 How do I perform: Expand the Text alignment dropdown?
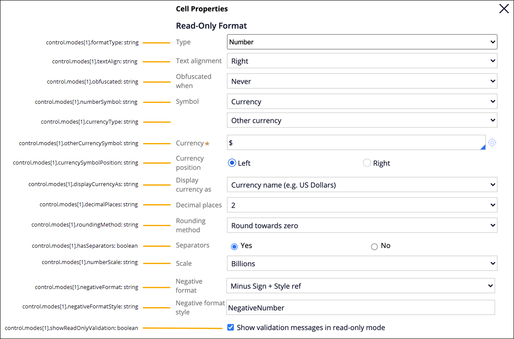[362, 61]
